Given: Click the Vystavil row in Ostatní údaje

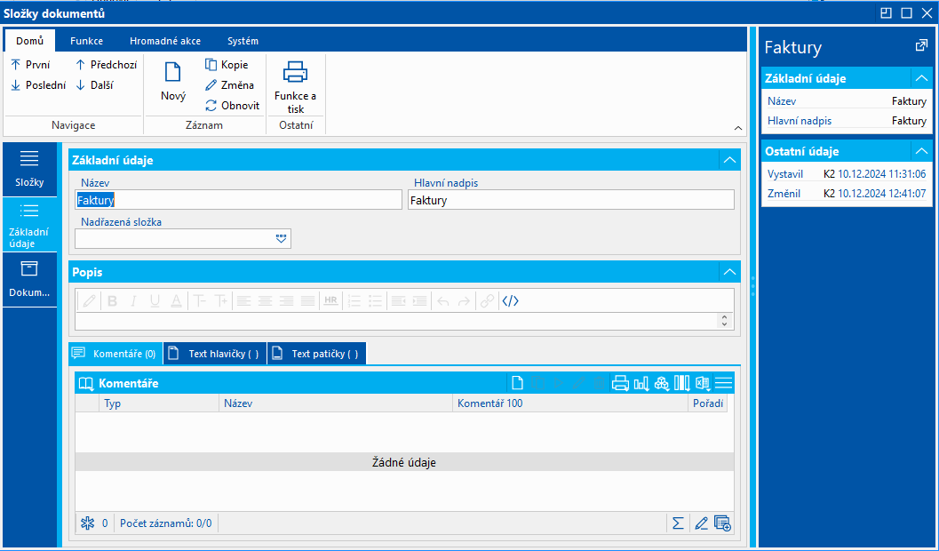Looking at the screenshot, I should click(847, 174).
